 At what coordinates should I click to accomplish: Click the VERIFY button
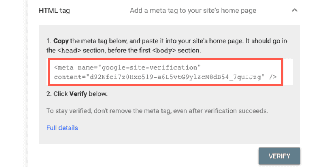pos(280,156)
